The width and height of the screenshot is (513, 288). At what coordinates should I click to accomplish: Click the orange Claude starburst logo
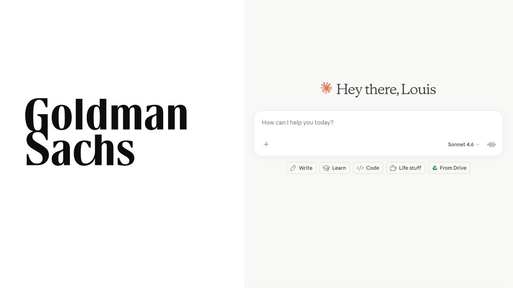(326, 88)
